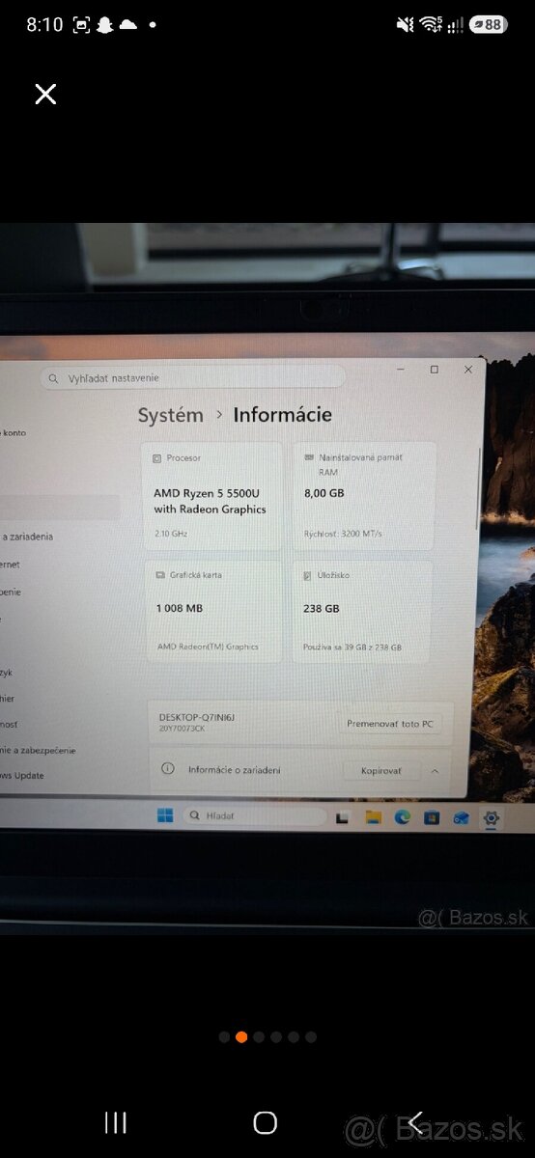This screenshot has height=1158, width=535.
Task: Select the 2.10 GHz clock speed text
Action: coord(171,534)
